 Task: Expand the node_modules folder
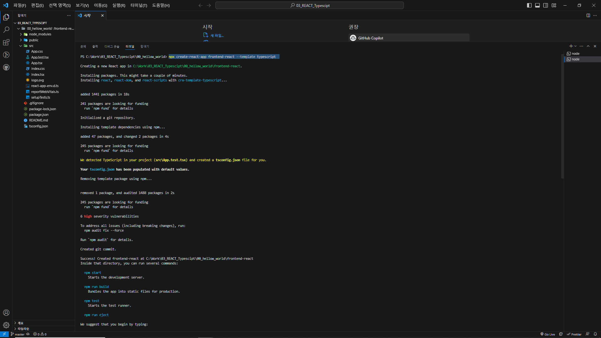click(x=40, y=34)
